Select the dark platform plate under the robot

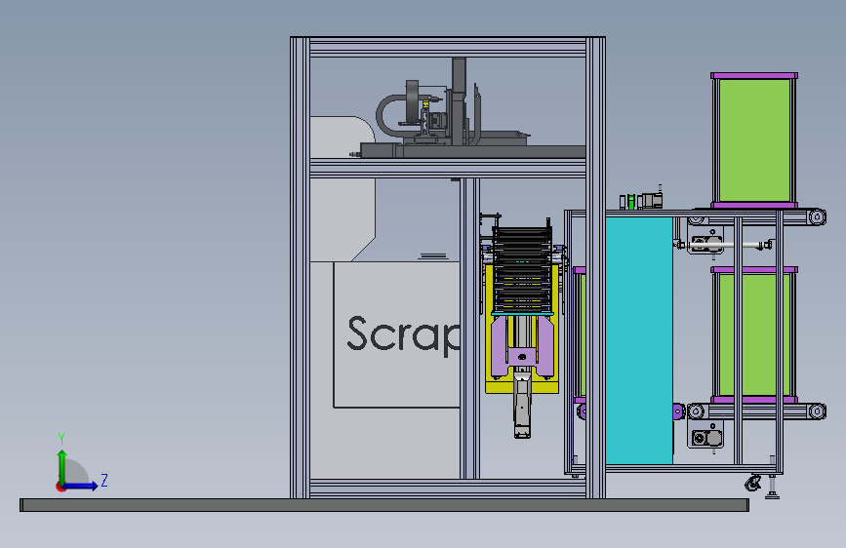pos(472,151)
